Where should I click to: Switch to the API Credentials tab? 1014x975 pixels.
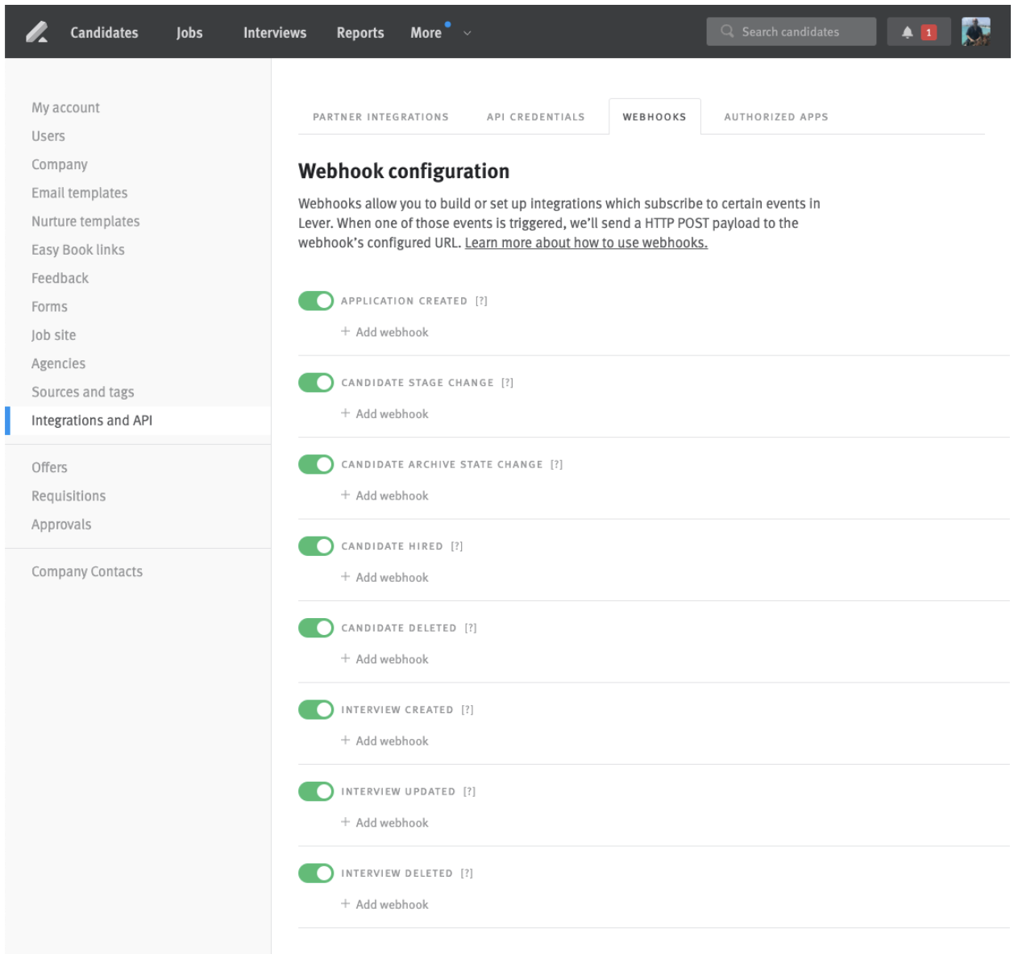tap(535, 117)
